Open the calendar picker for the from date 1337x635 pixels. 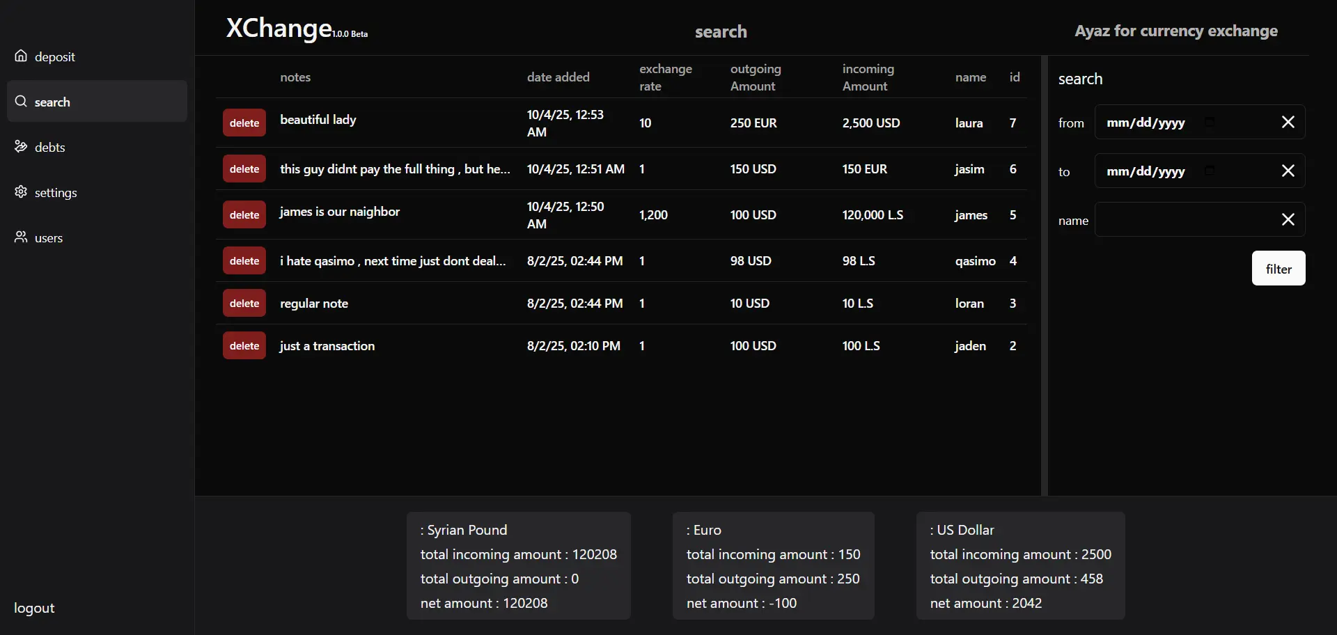point(1210,122)
